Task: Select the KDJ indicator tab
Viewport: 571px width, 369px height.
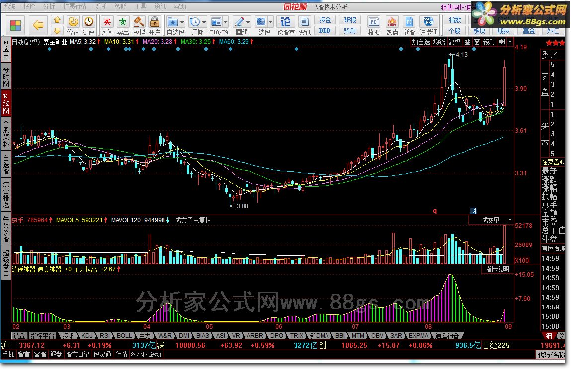Action: pos(86,336)
